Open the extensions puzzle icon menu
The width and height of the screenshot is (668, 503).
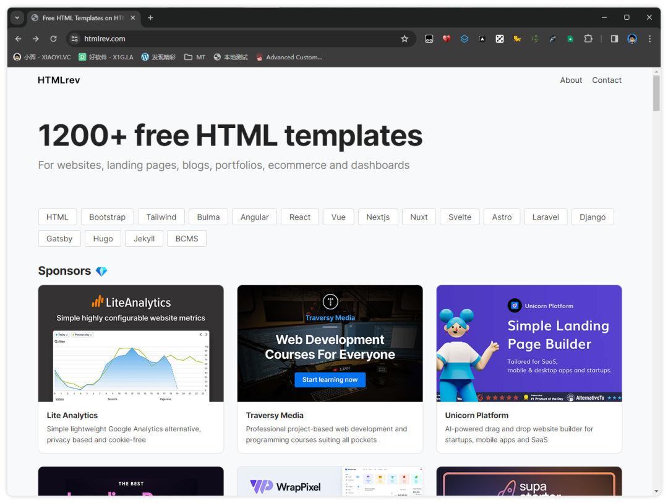pyautogui.click(x=588, y=39)
